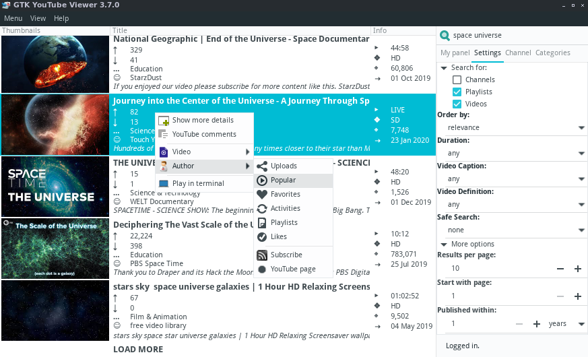
Task: Select Play in terminal menu entry
Action: coord(204,184)
